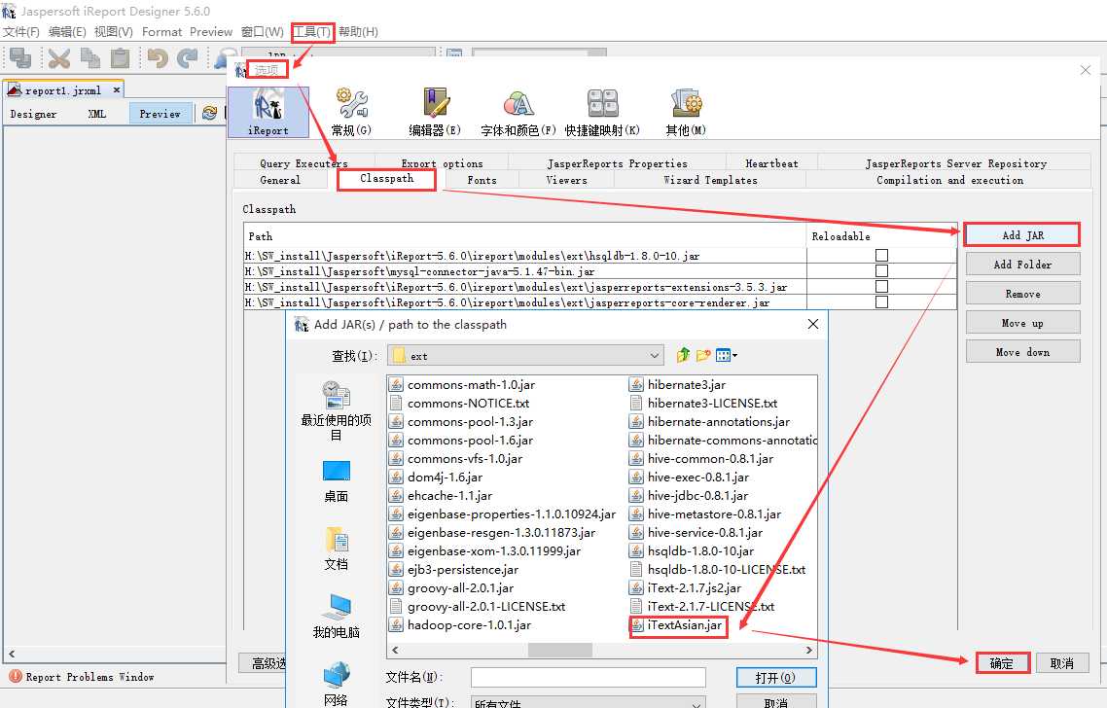Viewport: 1107px width, 708px height.
Task: Click the 确定 OK button
Action: [x=1002, y=663]
